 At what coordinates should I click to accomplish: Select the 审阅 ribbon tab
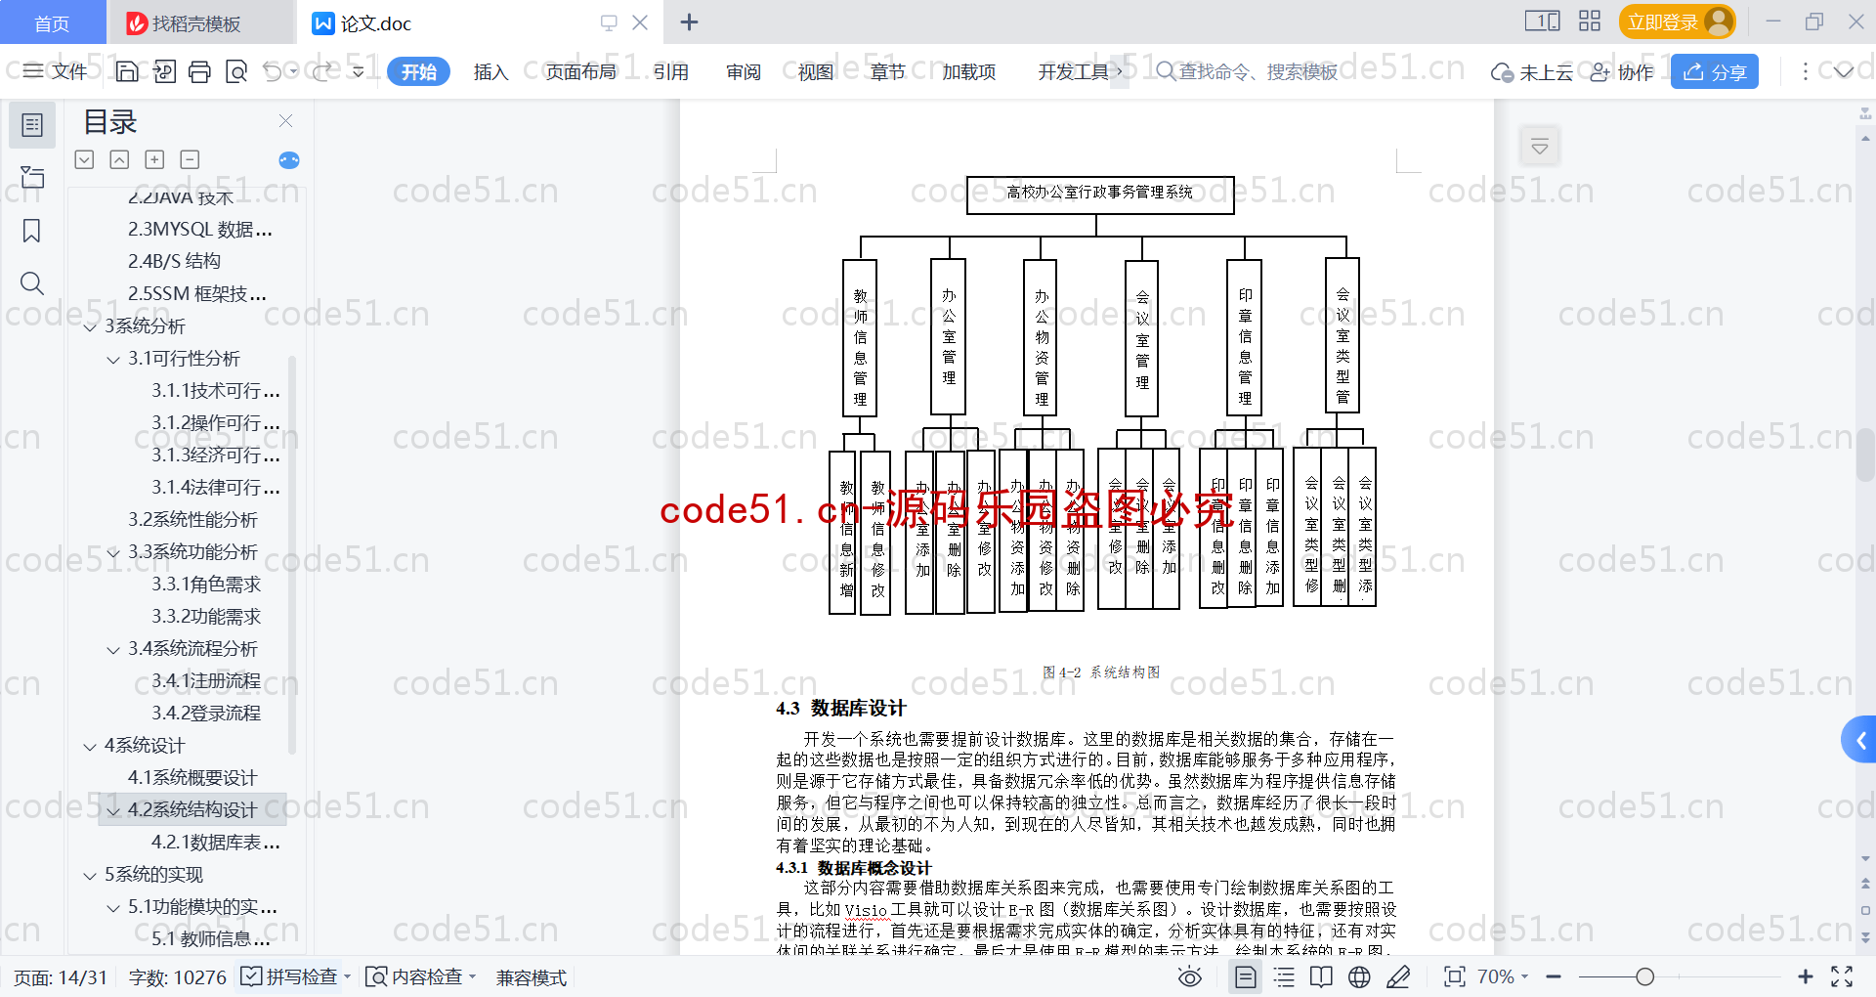click(744, 71)
